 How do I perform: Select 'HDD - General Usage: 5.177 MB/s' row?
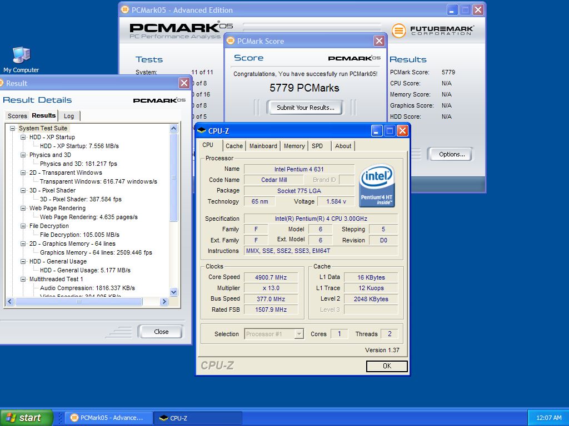[85, 270]
